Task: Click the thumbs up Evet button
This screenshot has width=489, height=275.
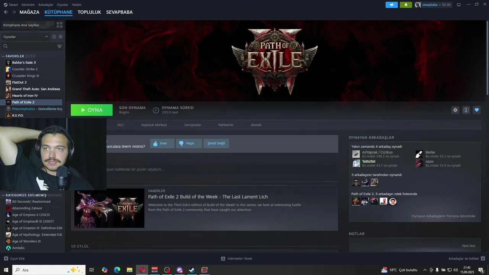Action: tap(162, 143)
